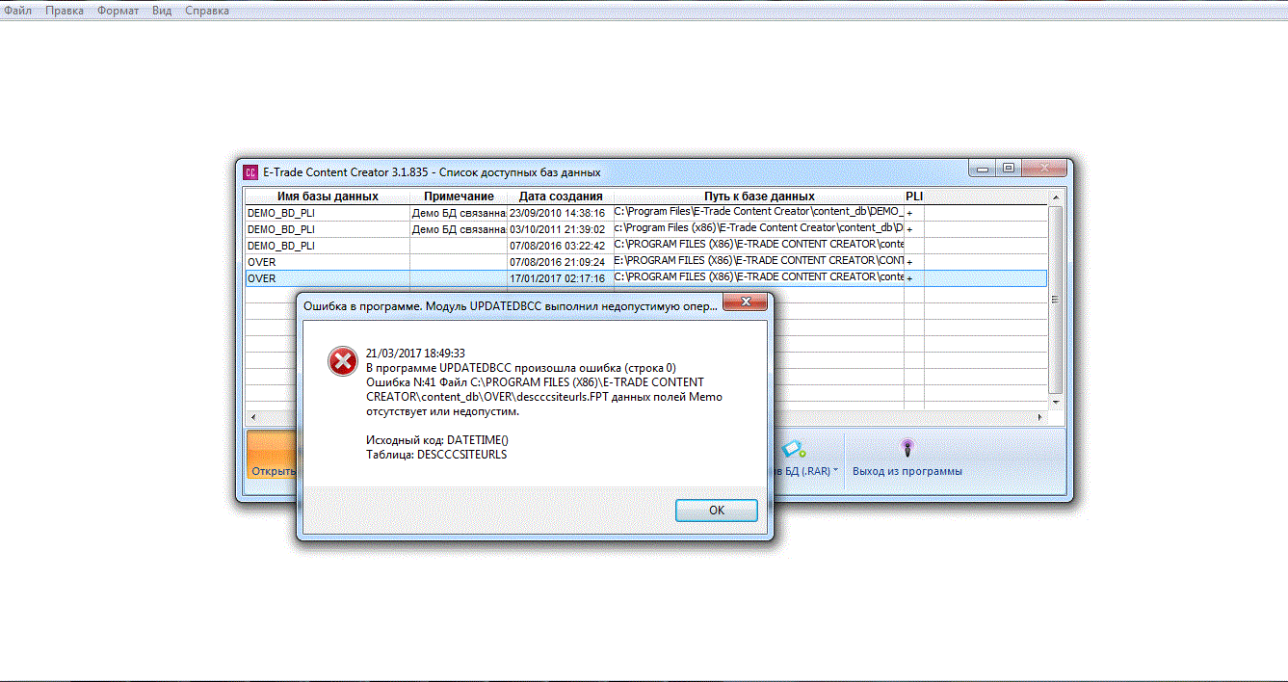
Task: Select DEMO_BD_PLI row dated 23/09/2010
Action: [646, 213]
